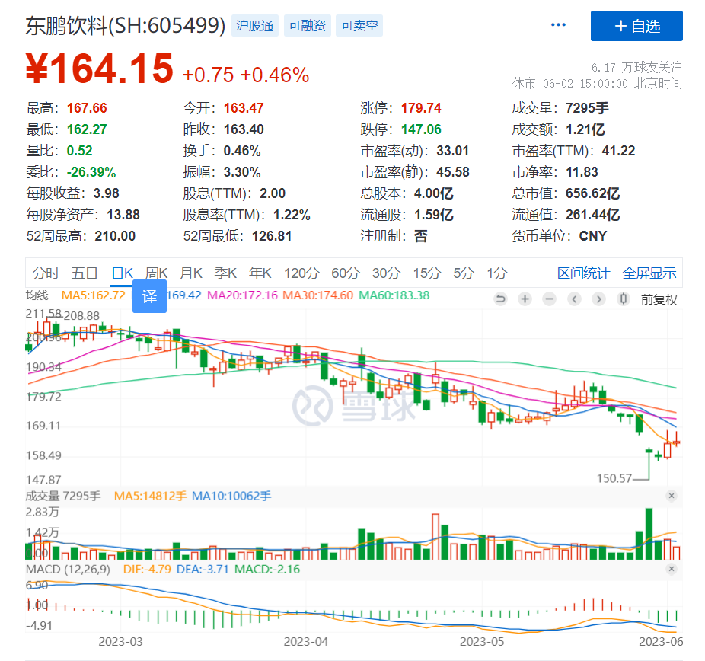Image resolution: width=705 pixels, height=661 pixels.
Task: Click the 2023-05 date axis label
Action: (482, 642)
